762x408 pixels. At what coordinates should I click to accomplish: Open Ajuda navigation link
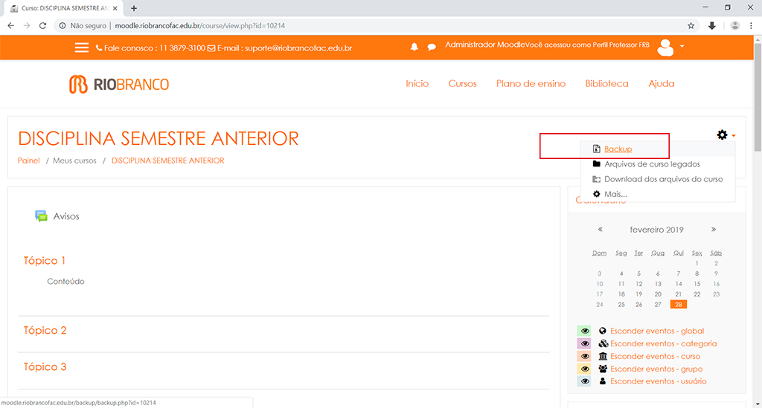click(x=661, y=83)
